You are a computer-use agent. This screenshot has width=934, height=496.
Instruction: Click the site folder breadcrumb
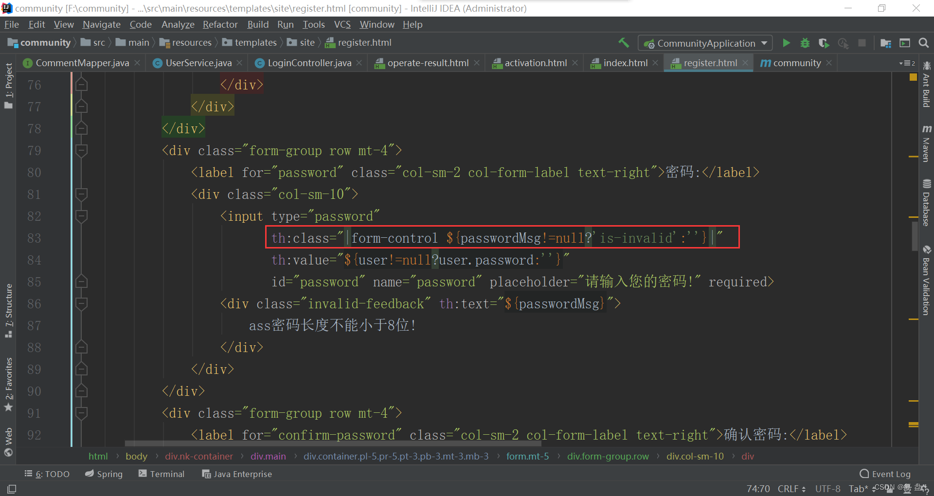(301, 43)
